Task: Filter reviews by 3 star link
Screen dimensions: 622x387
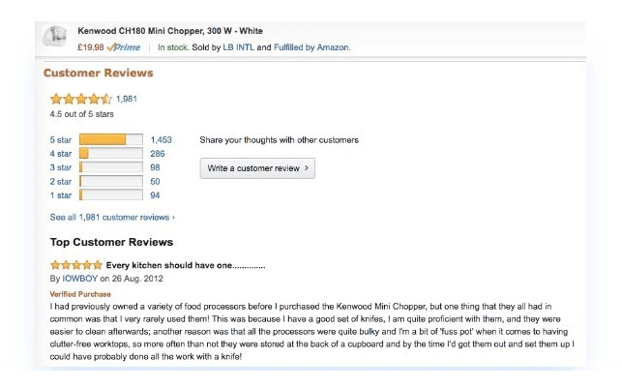Action: click(x=61, y=167)
